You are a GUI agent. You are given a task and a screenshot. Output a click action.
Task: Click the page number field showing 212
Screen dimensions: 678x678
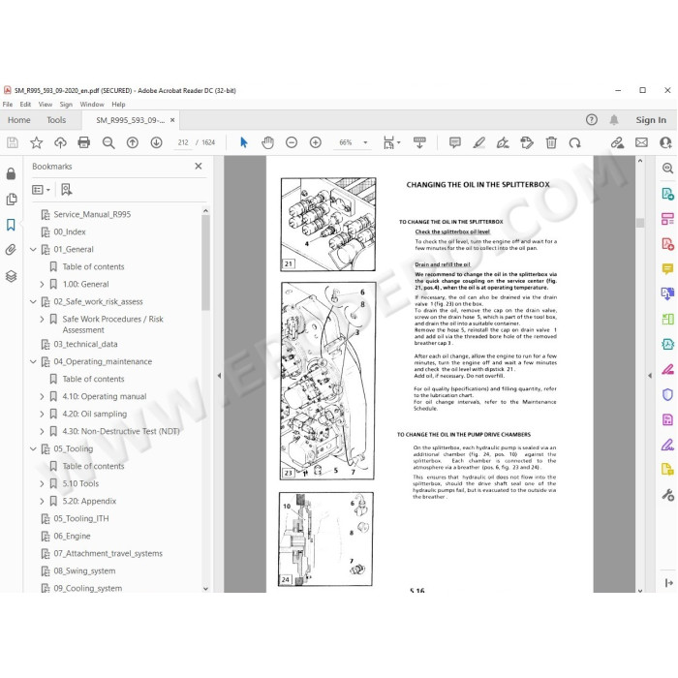pyautogui.click(x=183, y=142)
